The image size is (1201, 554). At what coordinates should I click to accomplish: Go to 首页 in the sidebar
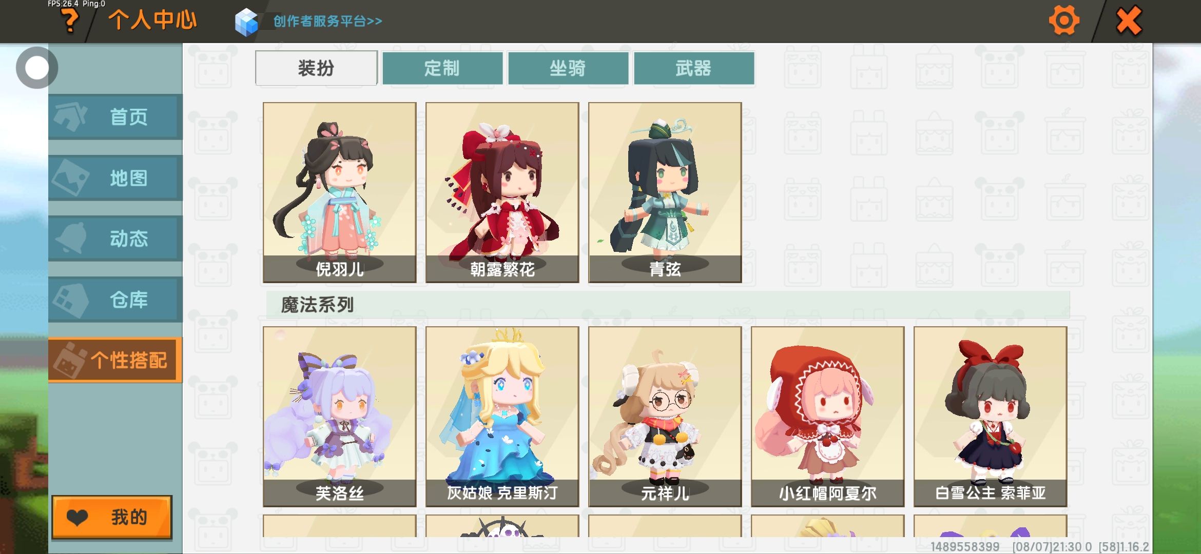click(x=115, y=116)
